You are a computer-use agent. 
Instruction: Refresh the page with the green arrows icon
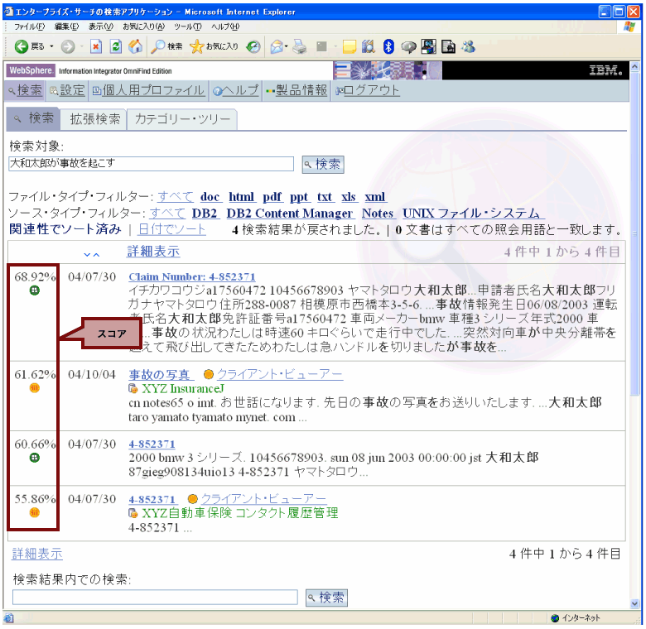tap(116, 46)
